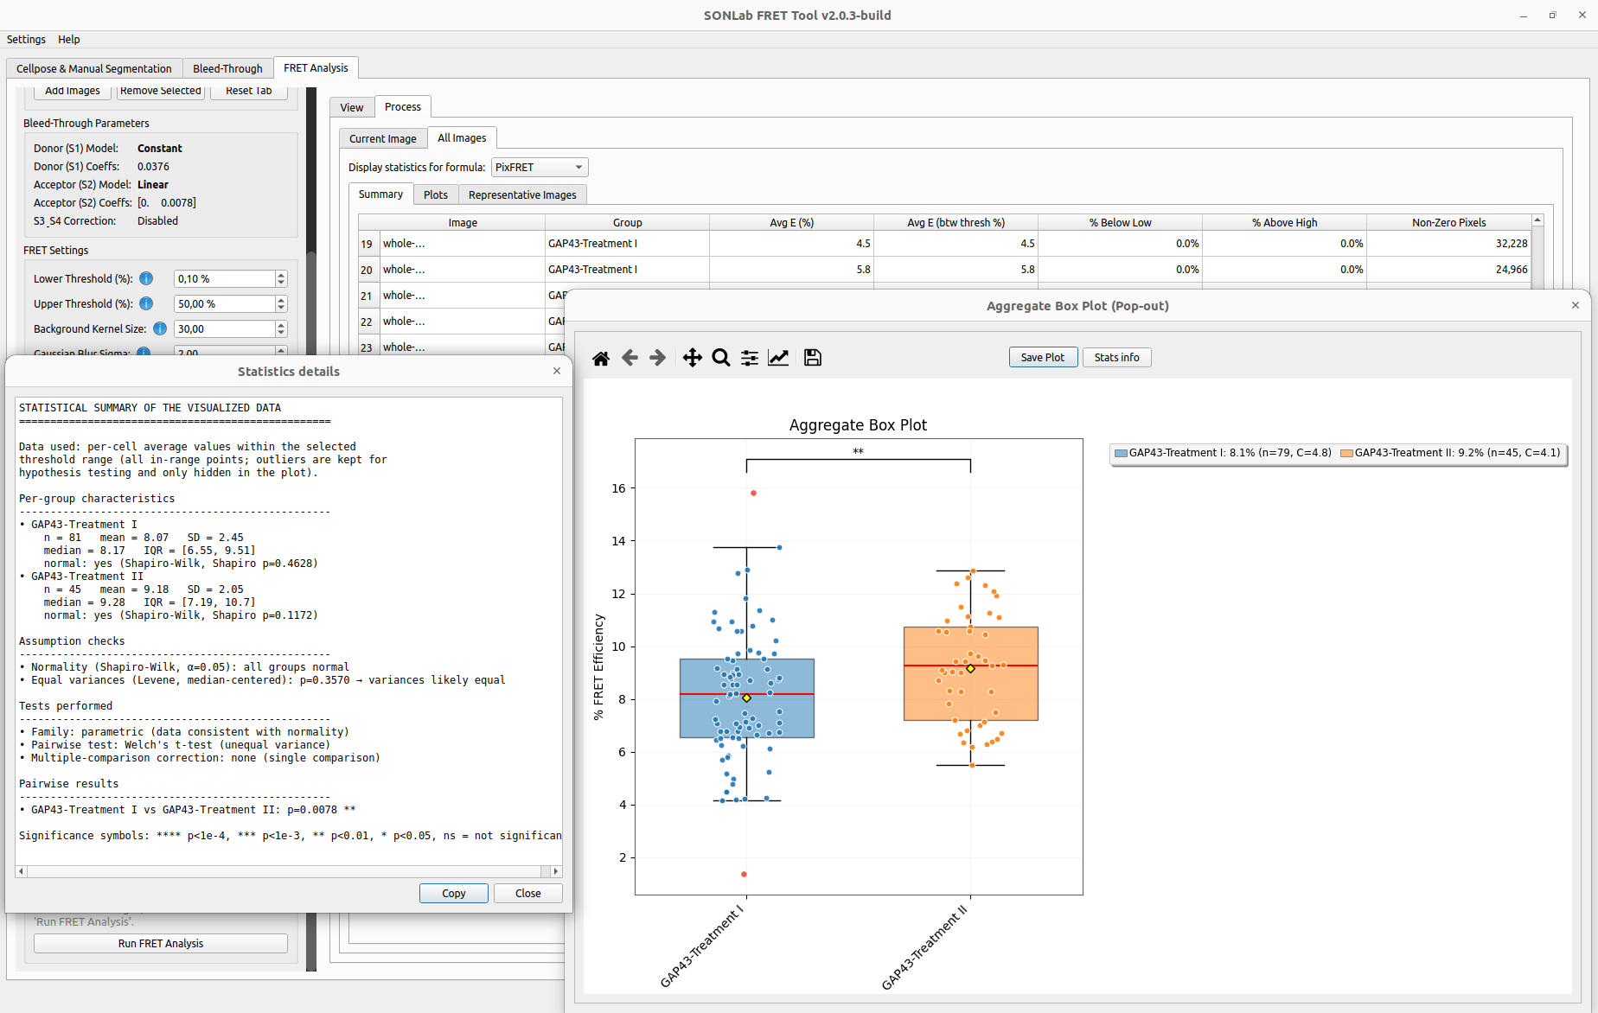This screenshot has width=1598, height=1013.
Task: Click Background Kernel Size input field
Action: click(225, 328)
